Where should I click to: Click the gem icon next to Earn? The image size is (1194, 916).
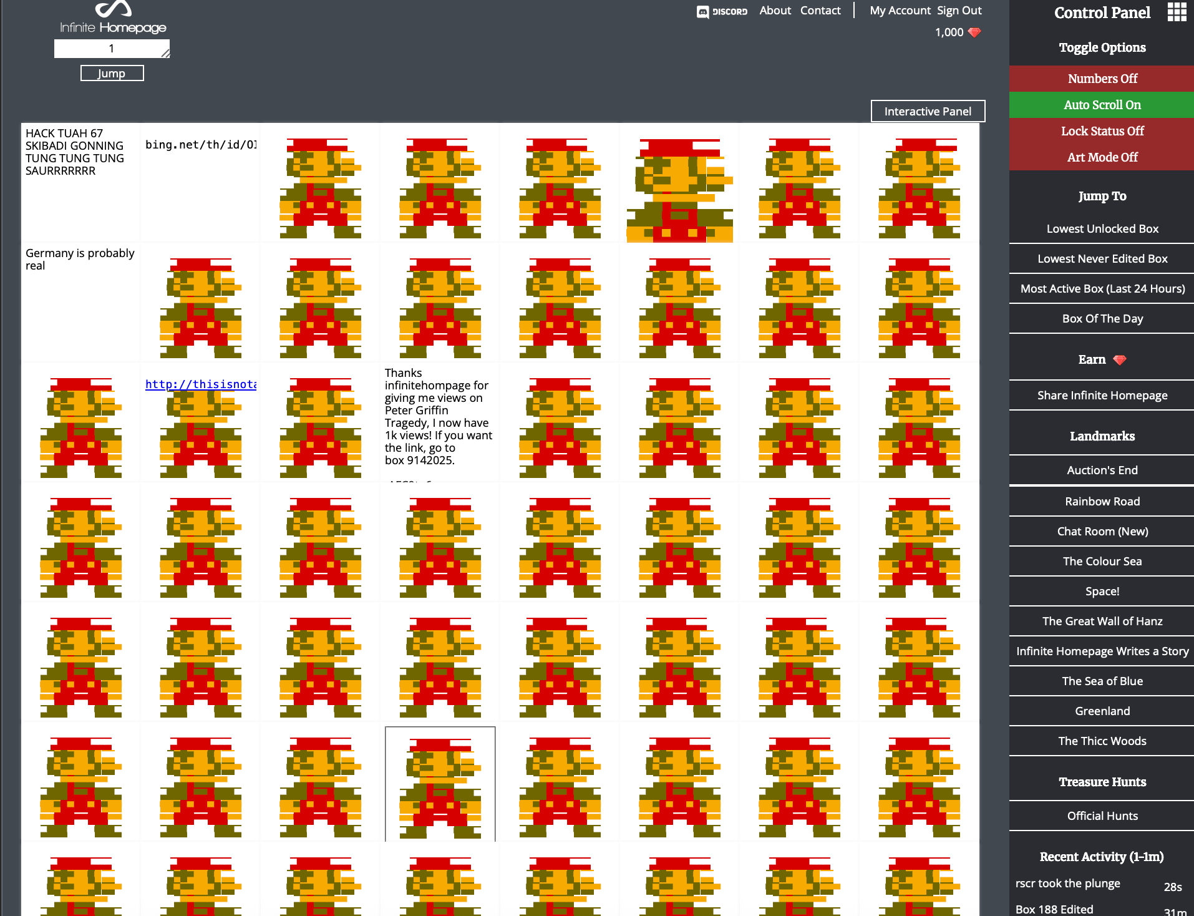click(x=1120, y=360)
